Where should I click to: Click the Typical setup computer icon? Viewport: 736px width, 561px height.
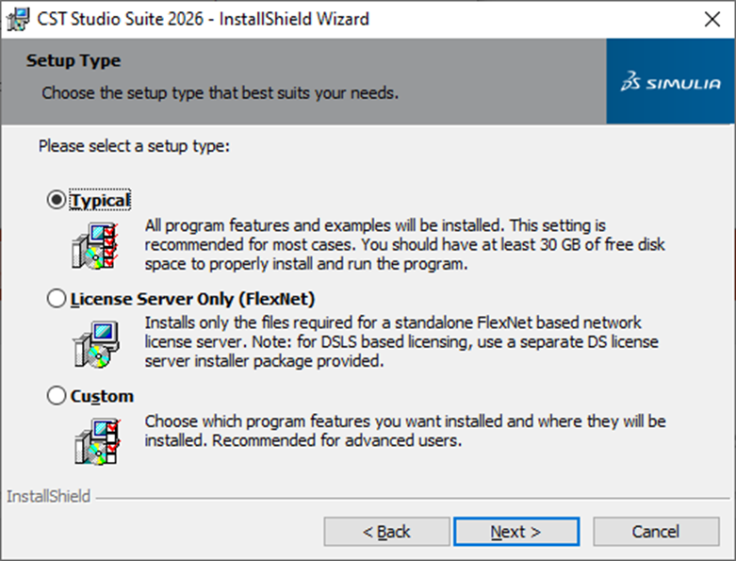[x=95, y=245]
